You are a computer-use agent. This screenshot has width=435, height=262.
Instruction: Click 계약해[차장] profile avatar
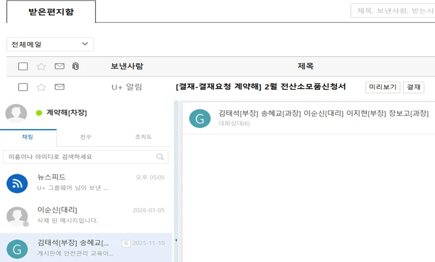coord(16,113)
